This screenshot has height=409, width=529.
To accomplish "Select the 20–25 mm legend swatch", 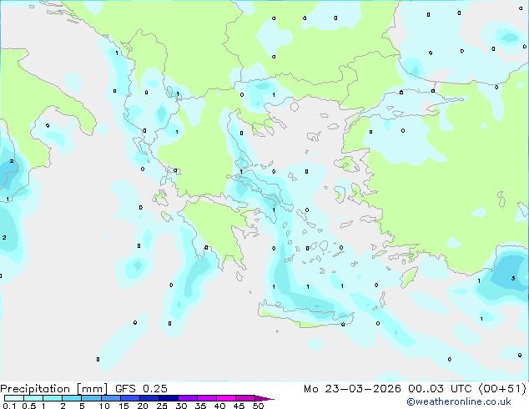I will [x=149, y=398].
